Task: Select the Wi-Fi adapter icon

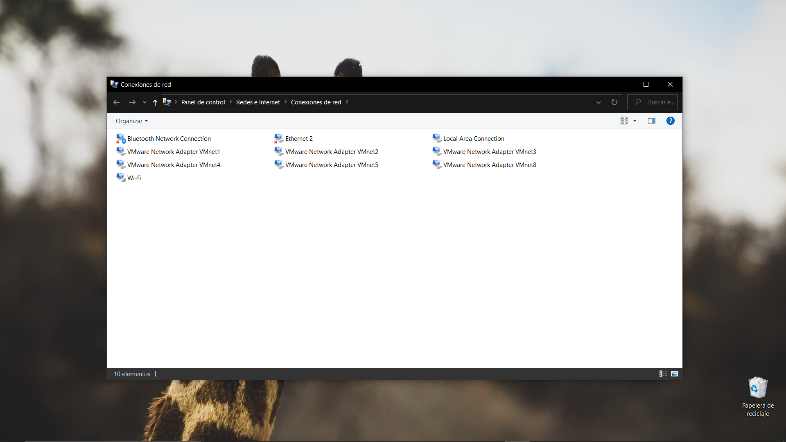Action: (121, 178)
